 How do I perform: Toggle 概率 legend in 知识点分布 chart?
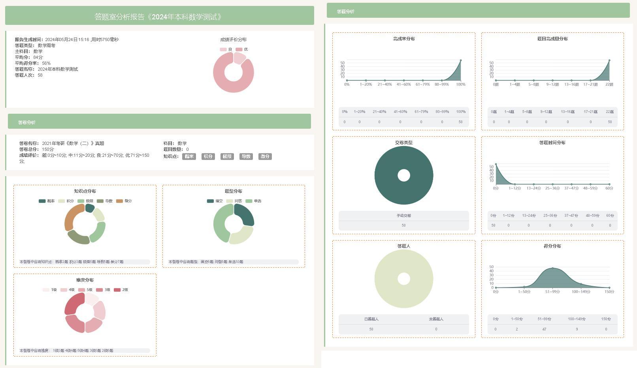47,201
